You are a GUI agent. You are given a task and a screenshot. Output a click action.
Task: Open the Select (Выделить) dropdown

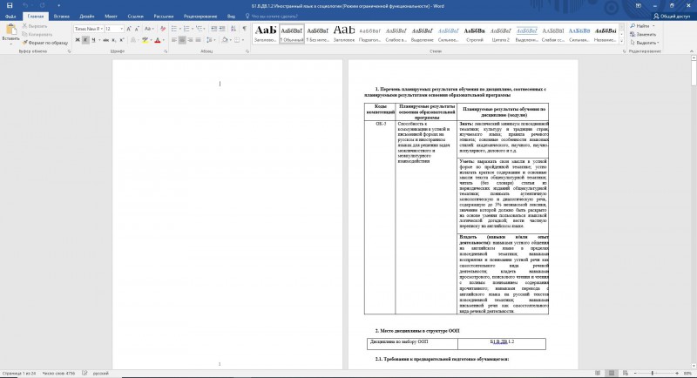coord(645,43)
